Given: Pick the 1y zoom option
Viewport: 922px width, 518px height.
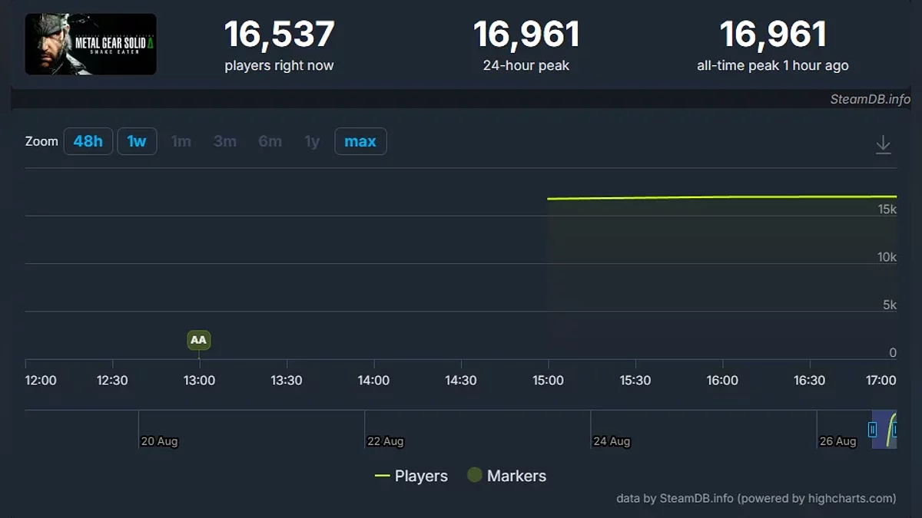Looking at the screenshot, I should 312,141.
